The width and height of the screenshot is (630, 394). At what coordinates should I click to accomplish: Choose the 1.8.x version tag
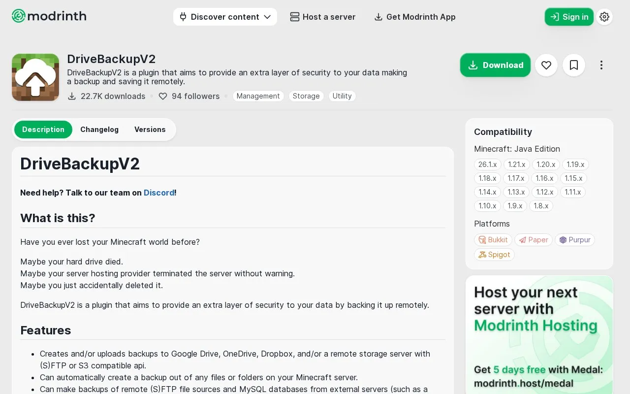tap(541, 206)
